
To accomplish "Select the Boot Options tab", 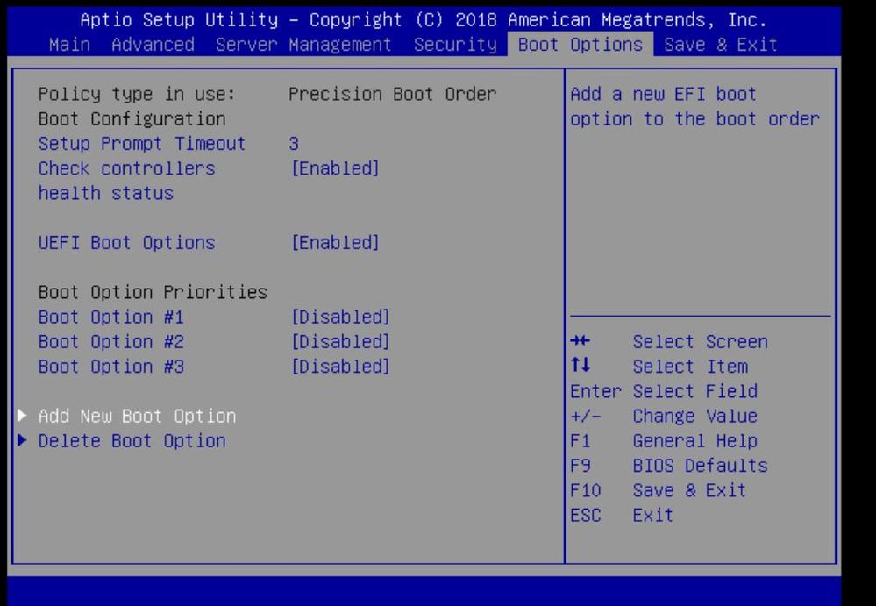I will click(x=580, y=44).
